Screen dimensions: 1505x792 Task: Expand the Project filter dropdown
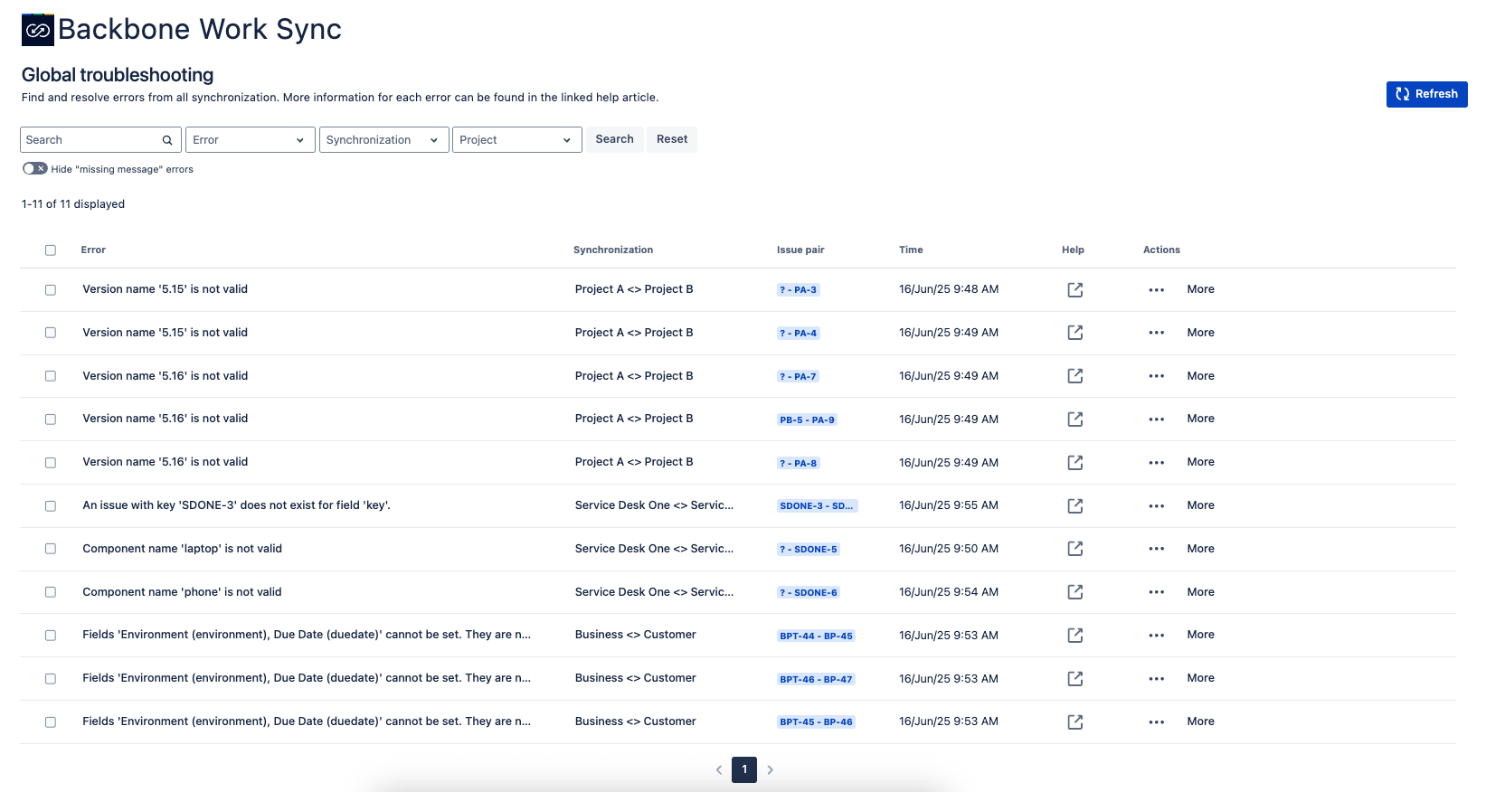point(516,140)
